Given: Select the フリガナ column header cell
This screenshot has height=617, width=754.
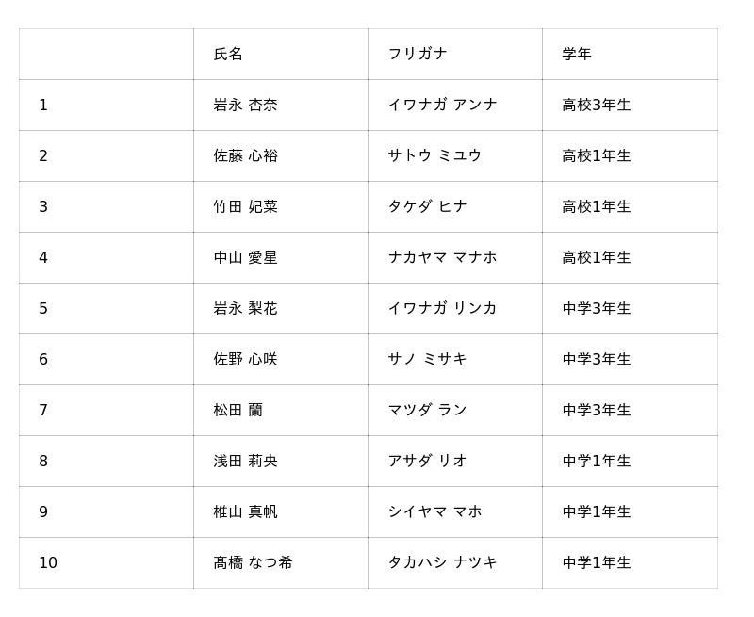Looking at the screenshot, I should point(418,55).
